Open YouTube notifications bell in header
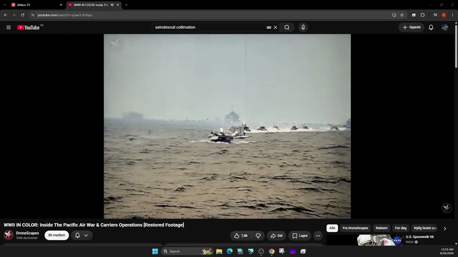The image size is (458, 257). point(431,27)
